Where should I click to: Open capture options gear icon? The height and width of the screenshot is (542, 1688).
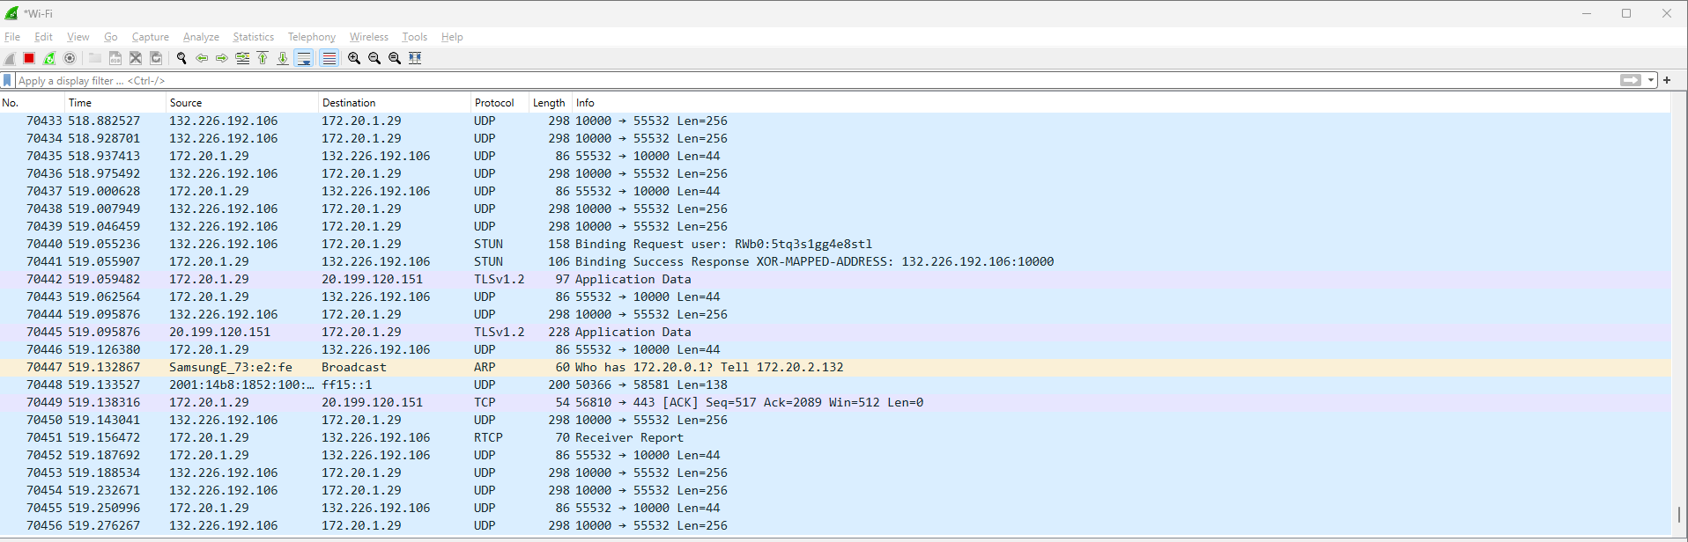pos(70,58)
